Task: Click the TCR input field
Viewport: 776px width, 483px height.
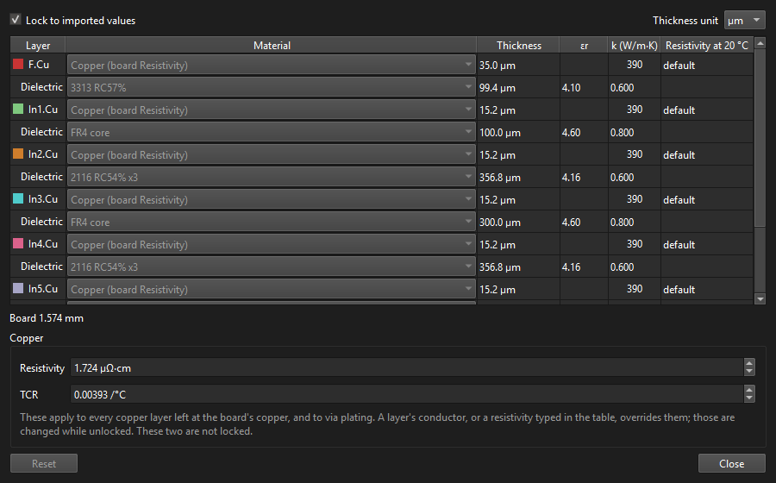Action: coord(406,394)
